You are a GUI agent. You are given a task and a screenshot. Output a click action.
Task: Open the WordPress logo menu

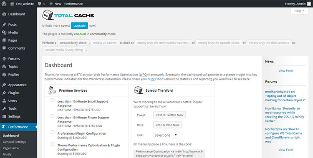click(4, 4)
